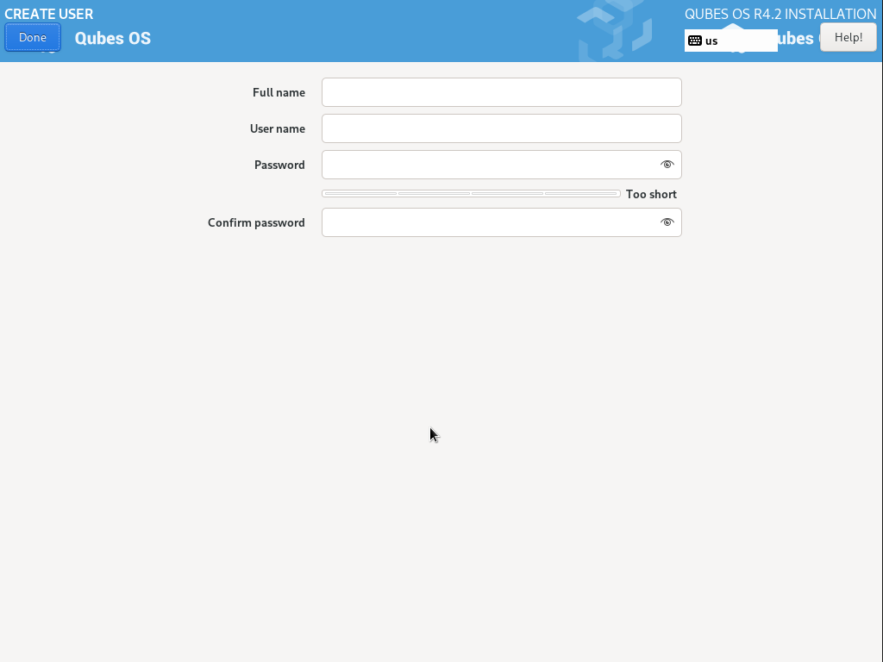Click the CREATE USER title

48,14
